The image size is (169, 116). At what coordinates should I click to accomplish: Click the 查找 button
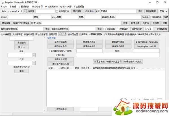pyautogui.click(x=140, y=11)
